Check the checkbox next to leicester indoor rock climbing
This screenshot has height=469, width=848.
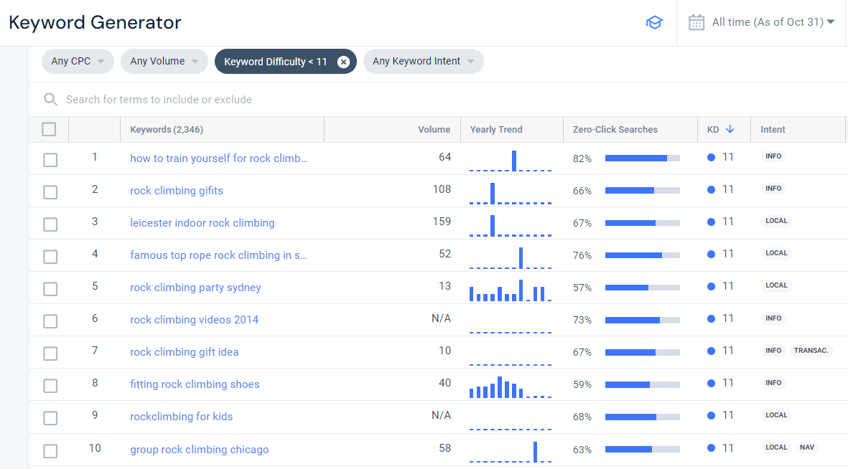click(x=50, y=224)
